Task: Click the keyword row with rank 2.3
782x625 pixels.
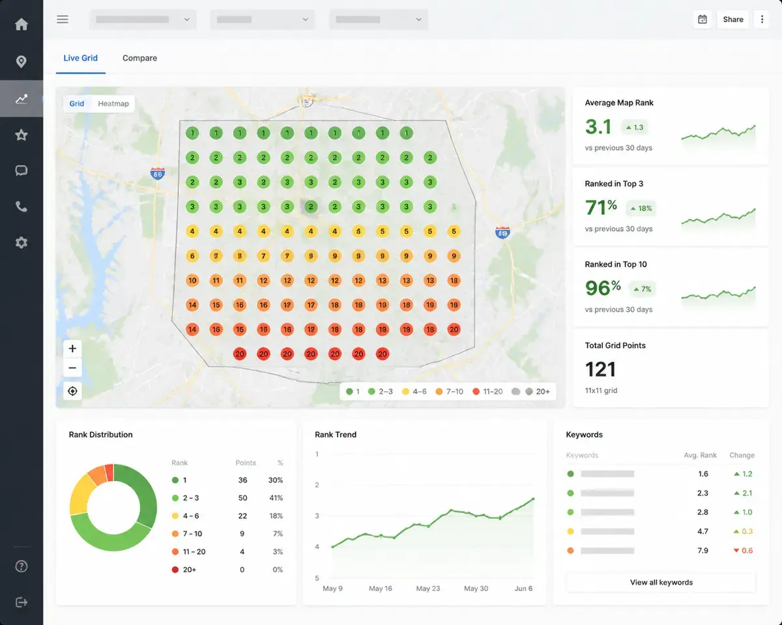Action: (x=661, y=493)
